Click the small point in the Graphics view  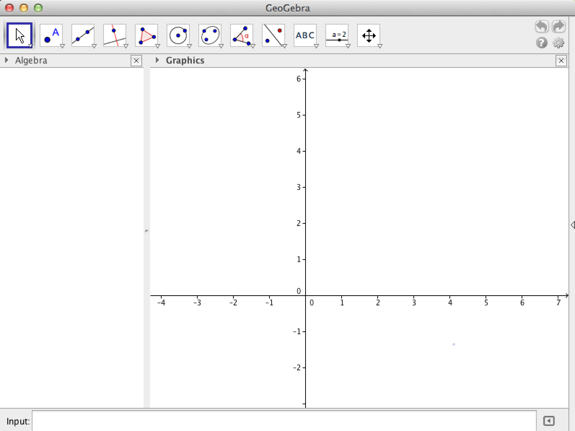click(x=453, y=344)
